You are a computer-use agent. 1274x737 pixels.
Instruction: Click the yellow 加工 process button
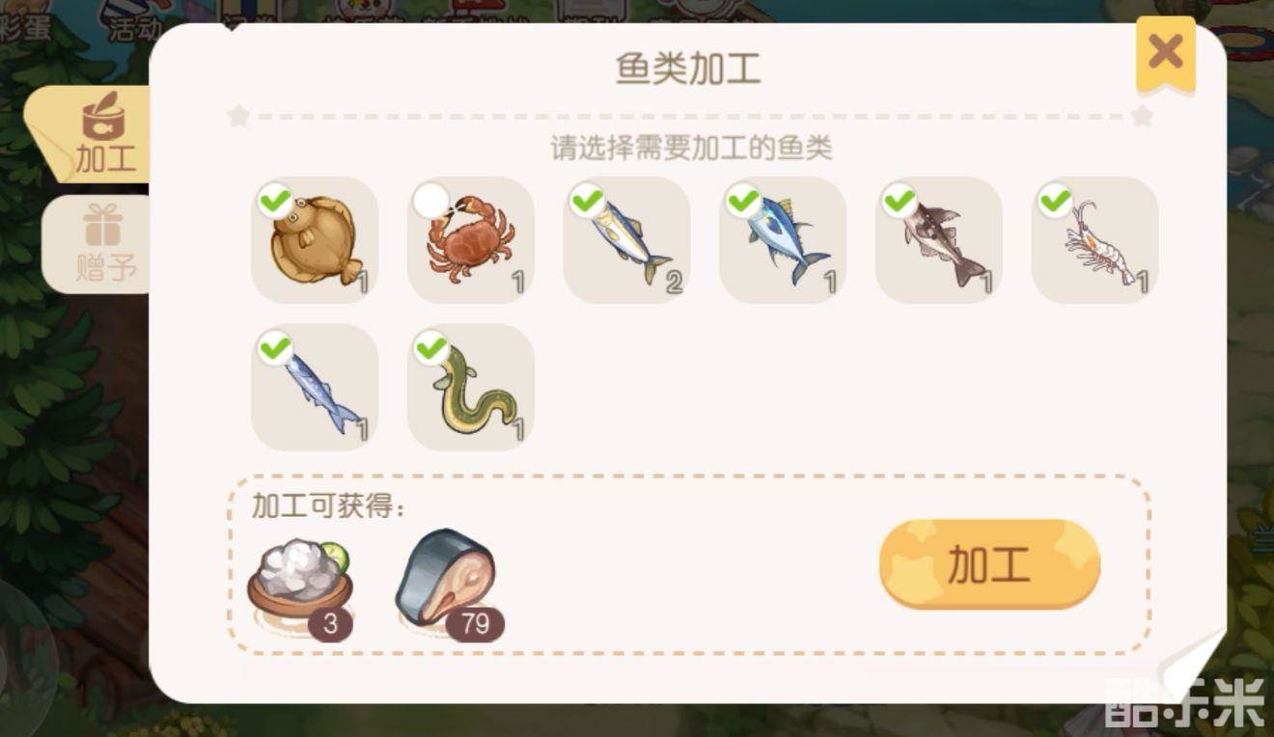[989, 565]
